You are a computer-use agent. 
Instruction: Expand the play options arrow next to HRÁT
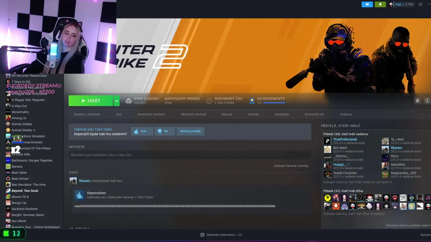click(x=117, y=100)
